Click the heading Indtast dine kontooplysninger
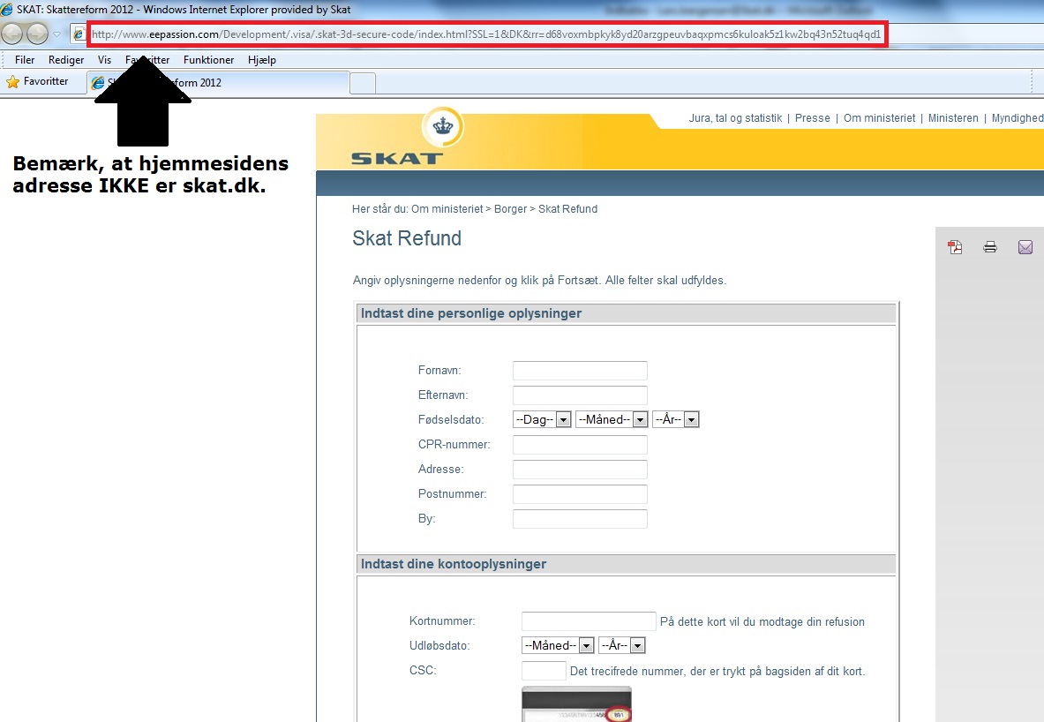This screenshot has height=722, width=1044. pos(454,564)
